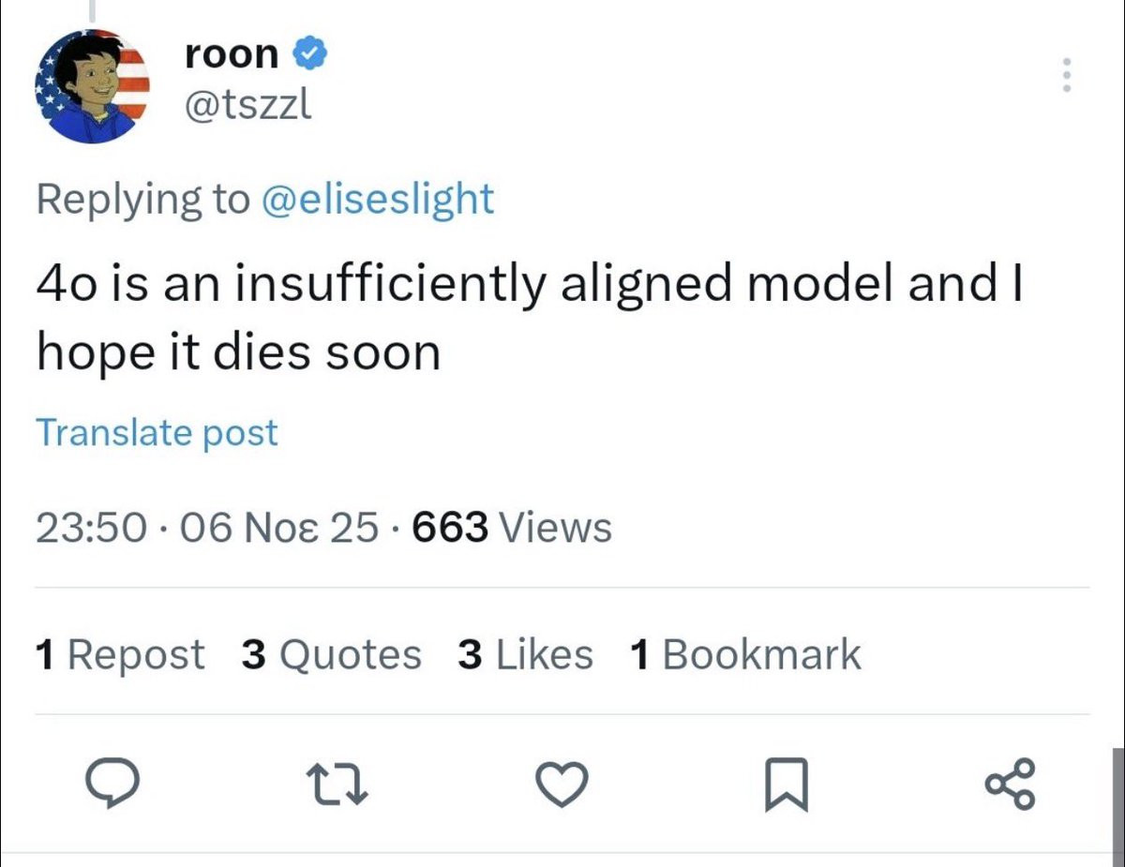Click the share icon
This screenshot has width=1125, height=867.
point(1011,785)
